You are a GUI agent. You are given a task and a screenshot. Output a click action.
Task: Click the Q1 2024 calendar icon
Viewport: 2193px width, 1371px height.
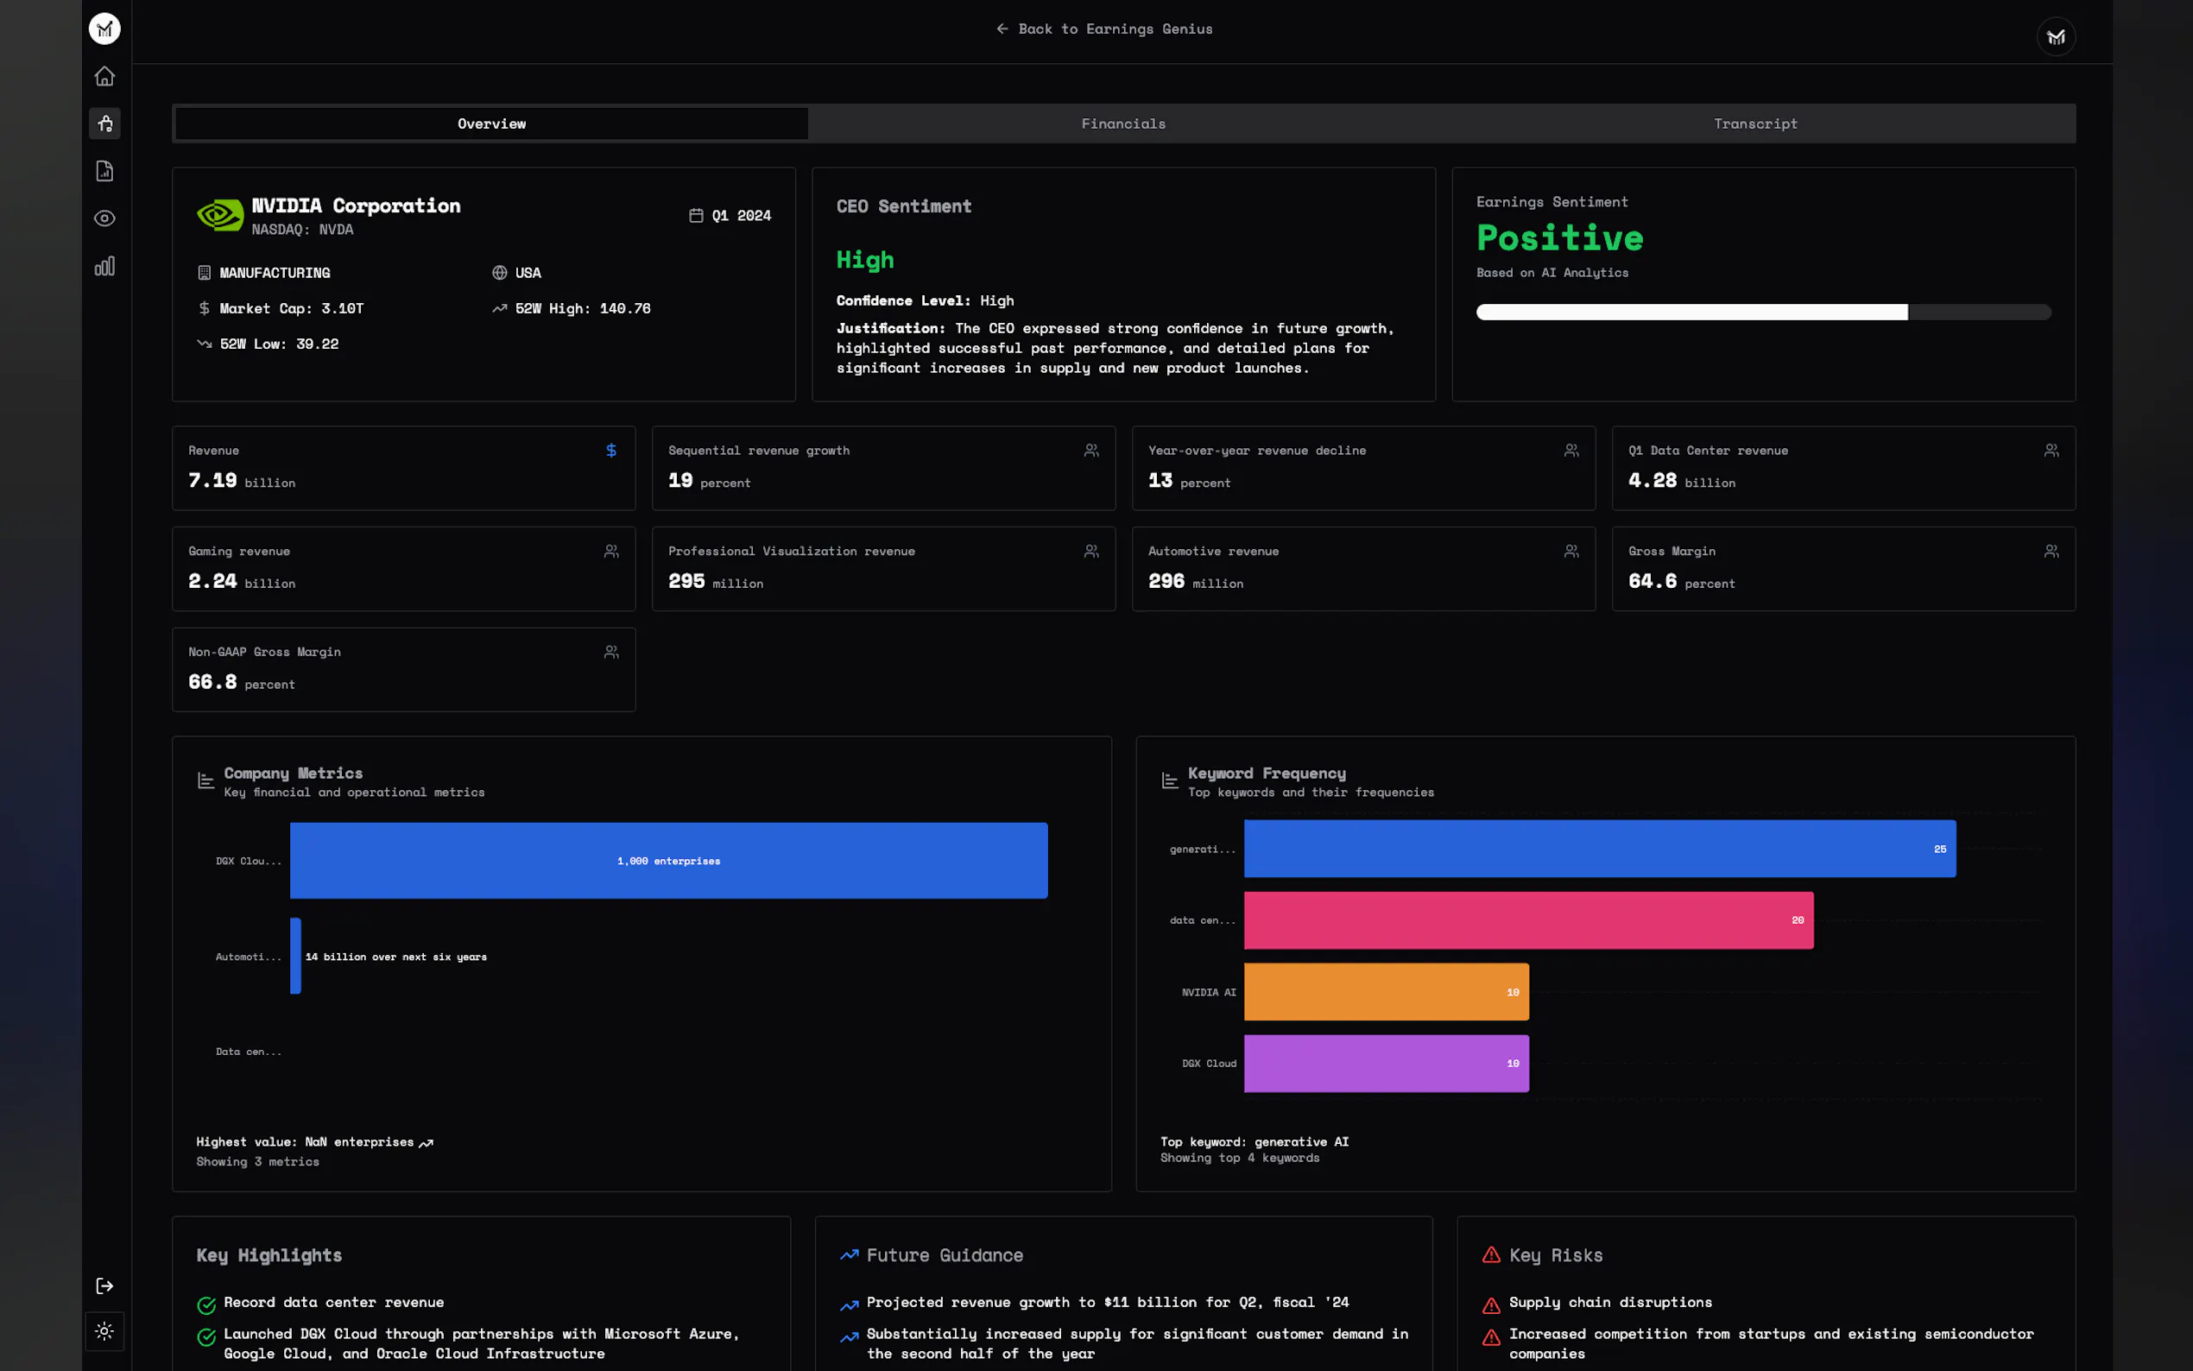696,216
